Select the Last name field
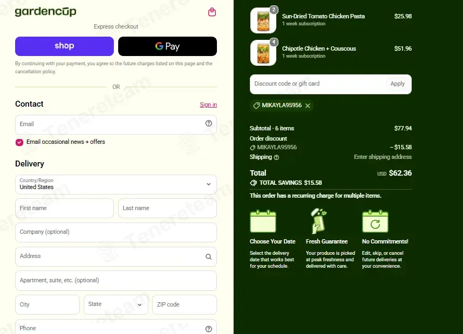Image resolution: width=463 pixels, height=334 pixels. pos(167,208)
